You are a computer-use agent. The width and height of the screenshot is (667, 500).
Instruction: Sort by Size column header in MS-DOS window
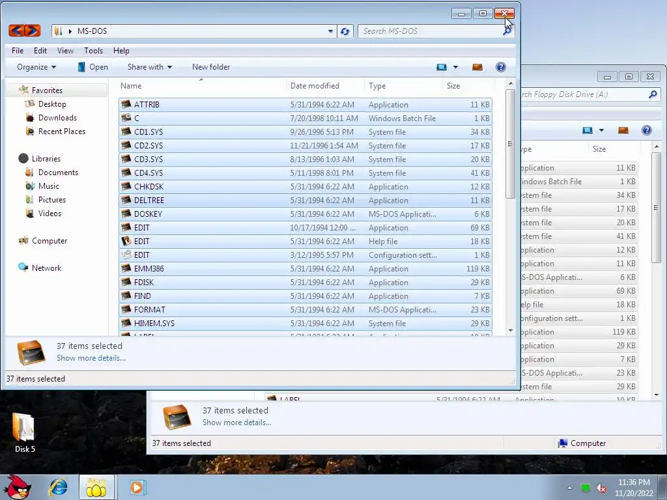tap(468, 85)
